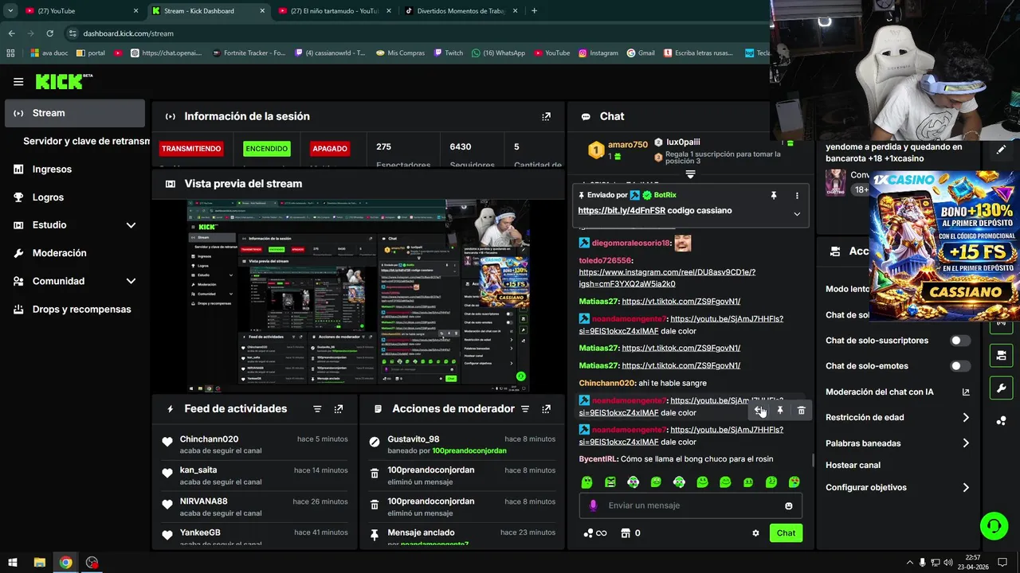Viewport: 1020px width, 573px height.
Task: Focus the Enviar un mensaje input
Action: pos(690,505)
